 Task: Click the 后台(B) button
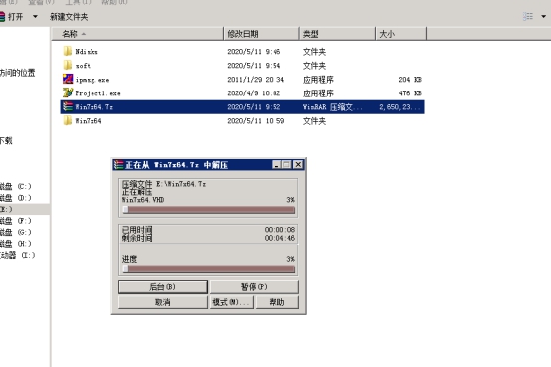pos(163,287)
